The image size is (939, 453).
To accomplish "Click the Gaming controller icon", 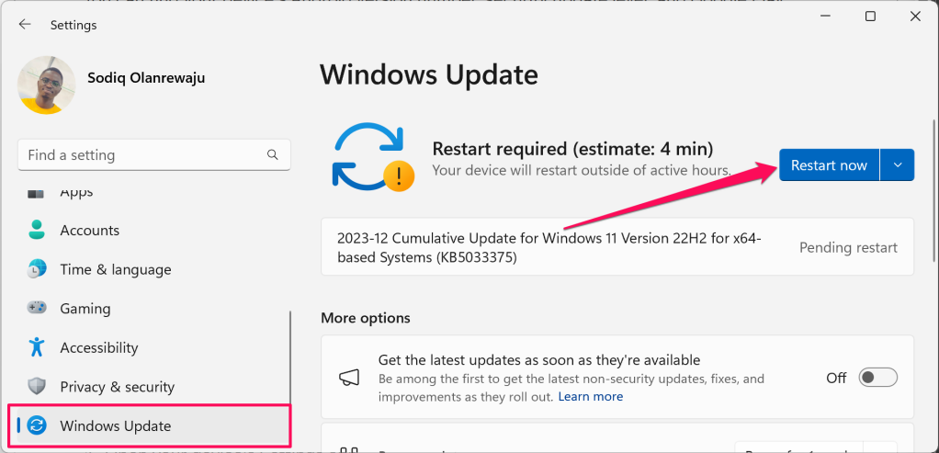I will click(x=37, y=309).
